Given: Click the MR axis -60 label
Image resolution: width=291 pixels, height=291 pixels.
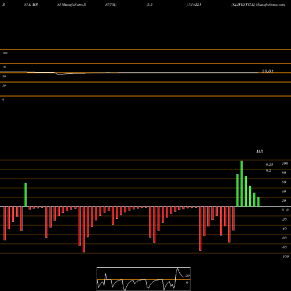Looking at the screenshot, I should point(284,238).
